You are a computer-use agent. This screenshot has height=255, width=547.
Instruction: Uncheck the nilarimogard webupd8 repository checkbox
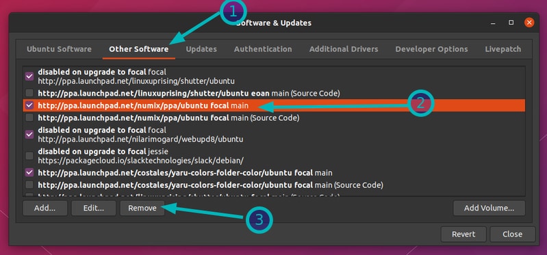pyautogui.click(x=29, y=135)
